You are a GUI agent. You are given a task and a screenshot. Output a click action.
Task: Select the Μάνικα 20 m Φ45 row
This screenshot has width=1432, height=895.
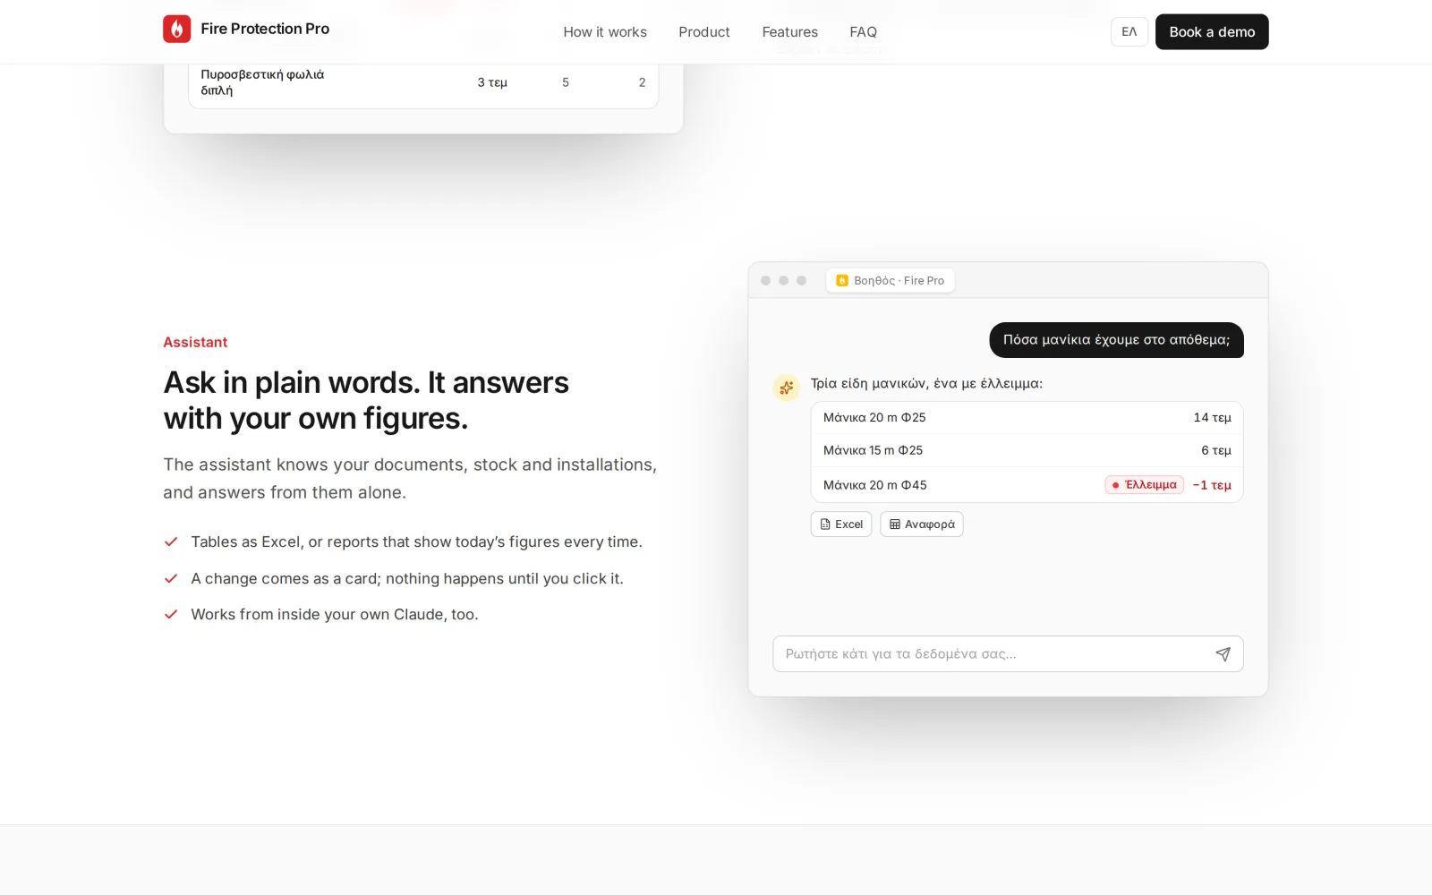pos(1027,485)
